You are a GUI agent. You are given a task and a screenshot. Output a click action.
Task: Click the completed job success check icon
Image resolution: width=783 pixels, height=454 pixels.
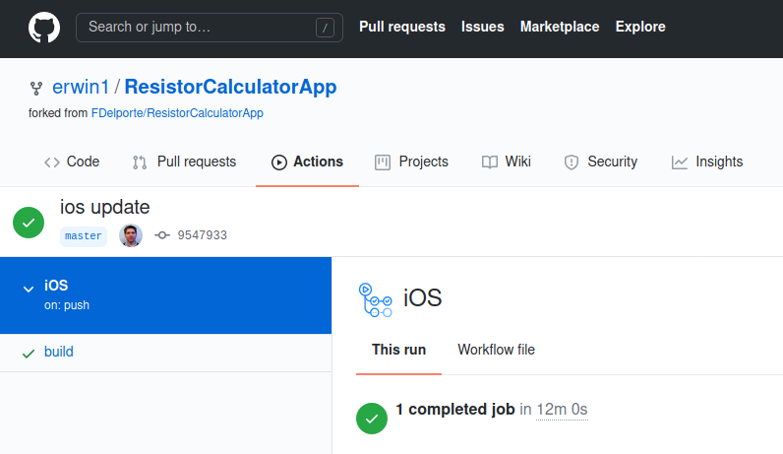pyautogui.click(x=372, y=419)
